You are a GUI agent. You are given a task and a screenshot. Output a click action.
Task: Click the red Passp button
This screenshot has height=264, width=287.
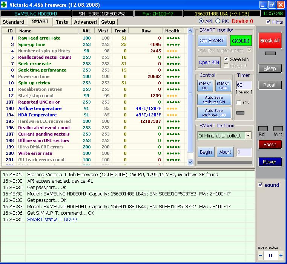[x=270, y=145]
